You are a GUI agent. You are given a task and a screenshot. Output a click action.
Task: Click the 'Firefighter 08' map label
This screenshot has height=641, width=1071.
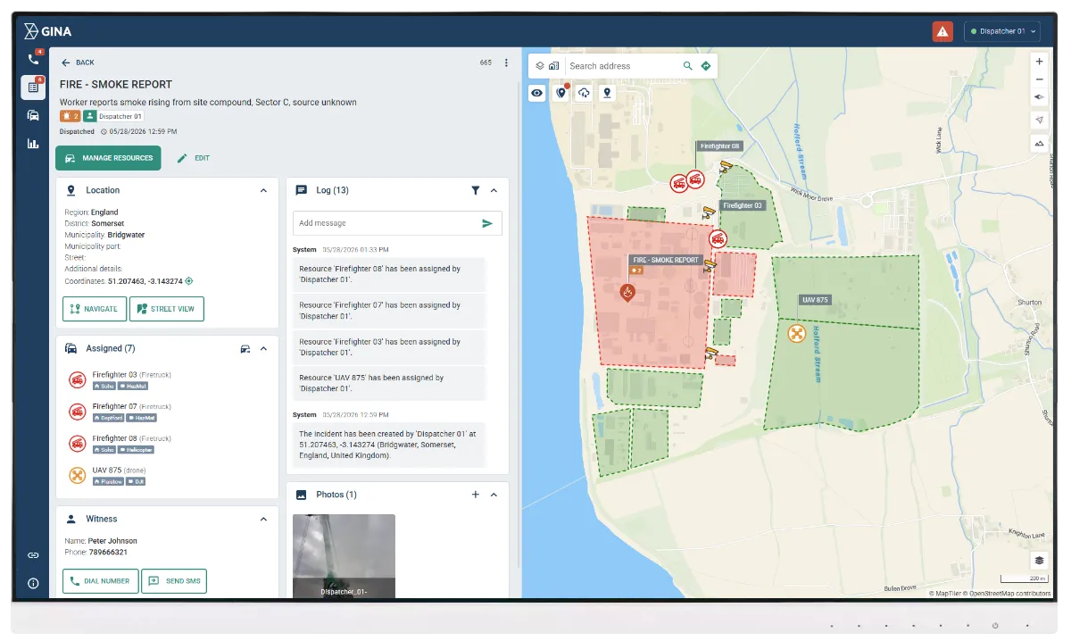pyautogui.click(x=720, y=146)
